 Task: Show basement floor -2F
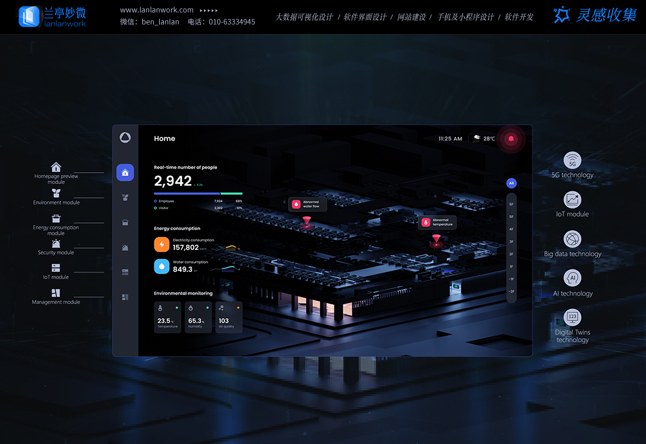coord(511,291)
